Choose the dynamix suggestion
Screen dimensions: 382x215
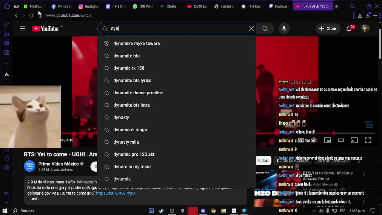click(177, 179)
